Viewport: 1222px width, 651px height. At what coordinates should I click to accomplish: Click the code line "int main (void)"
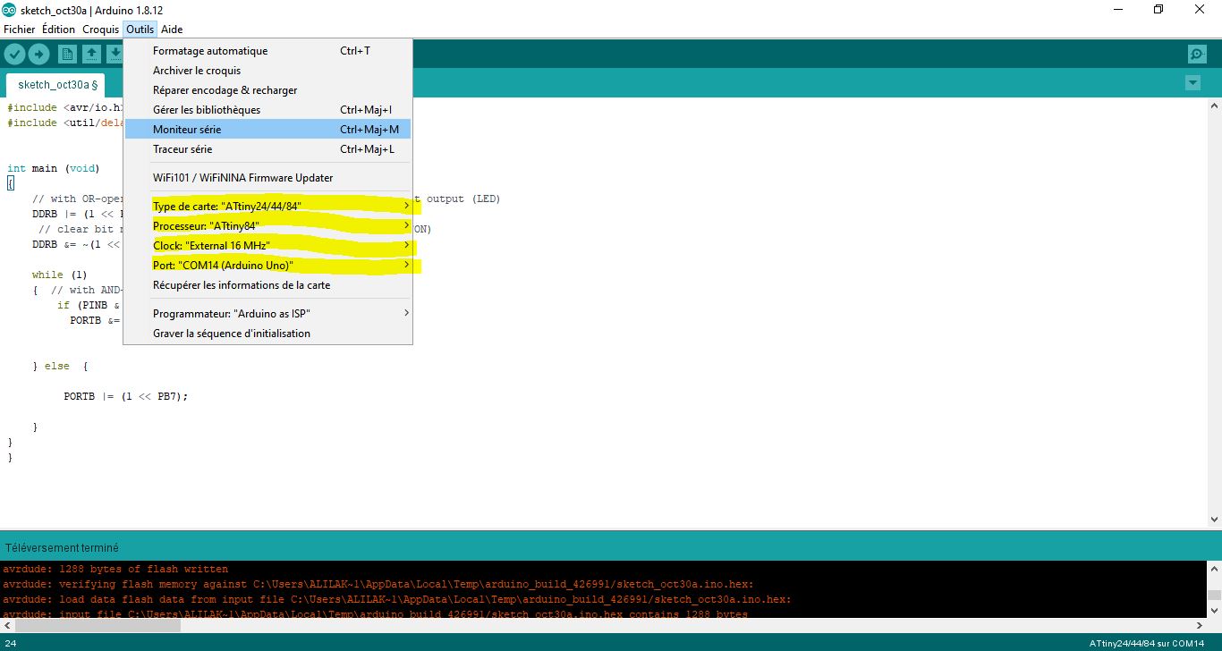(x=54, y=168)
